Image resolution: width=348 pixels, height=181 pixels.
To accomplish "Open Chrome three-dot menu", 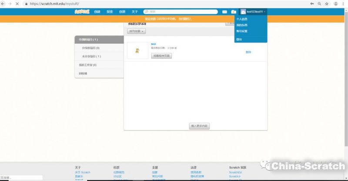I will pos(343,3).
